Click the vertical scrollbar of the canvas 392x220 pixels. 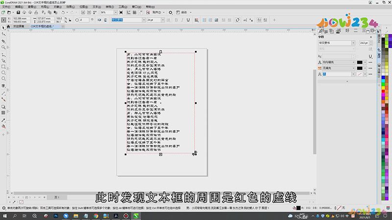click(315, 112)
